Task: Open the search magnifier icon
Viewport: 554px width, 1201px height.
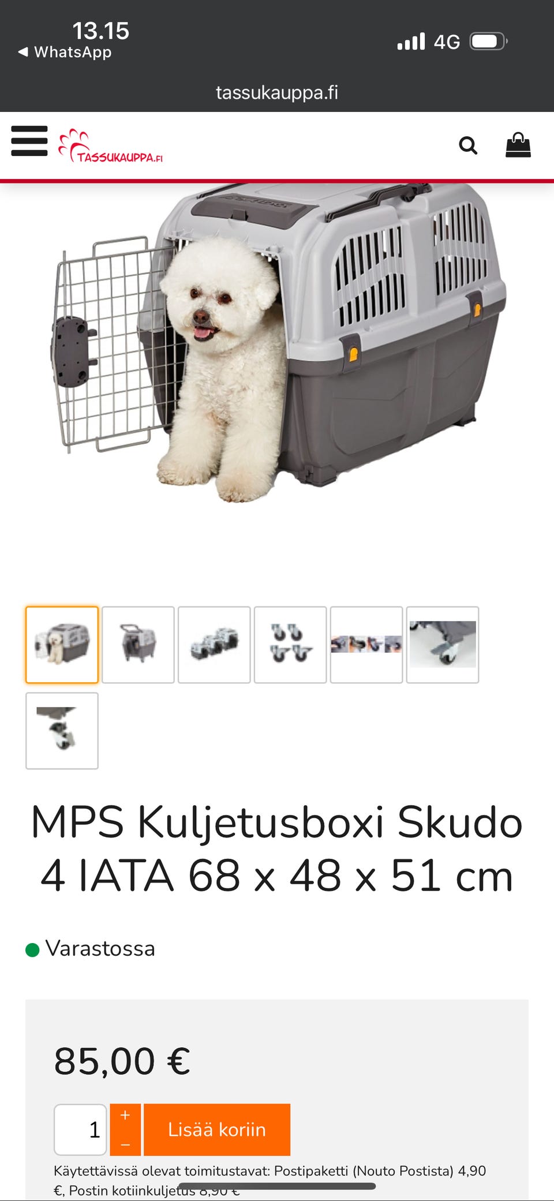Action: coord(468,145)
